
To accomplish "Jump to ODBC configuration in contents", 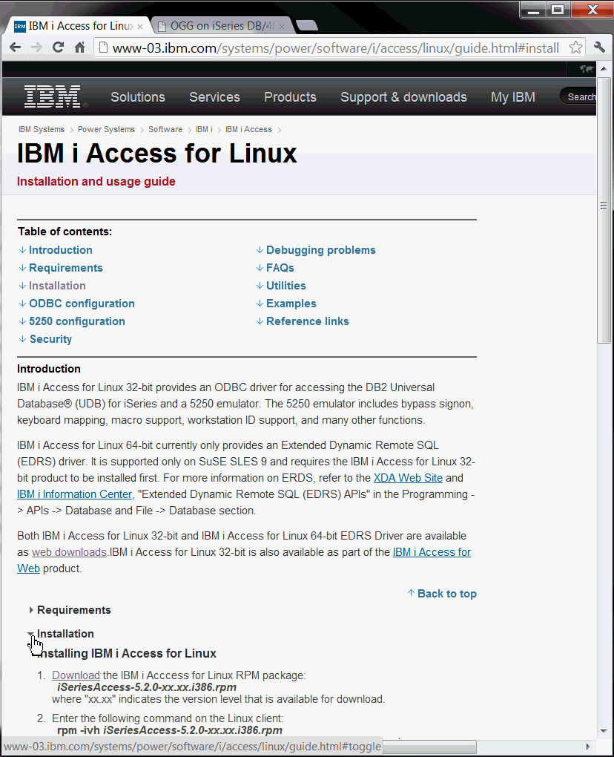I will coord(82,304).
